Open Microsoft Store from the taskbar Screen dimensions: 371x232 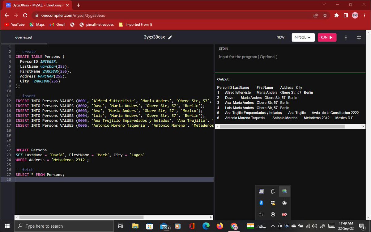[149, 226]
